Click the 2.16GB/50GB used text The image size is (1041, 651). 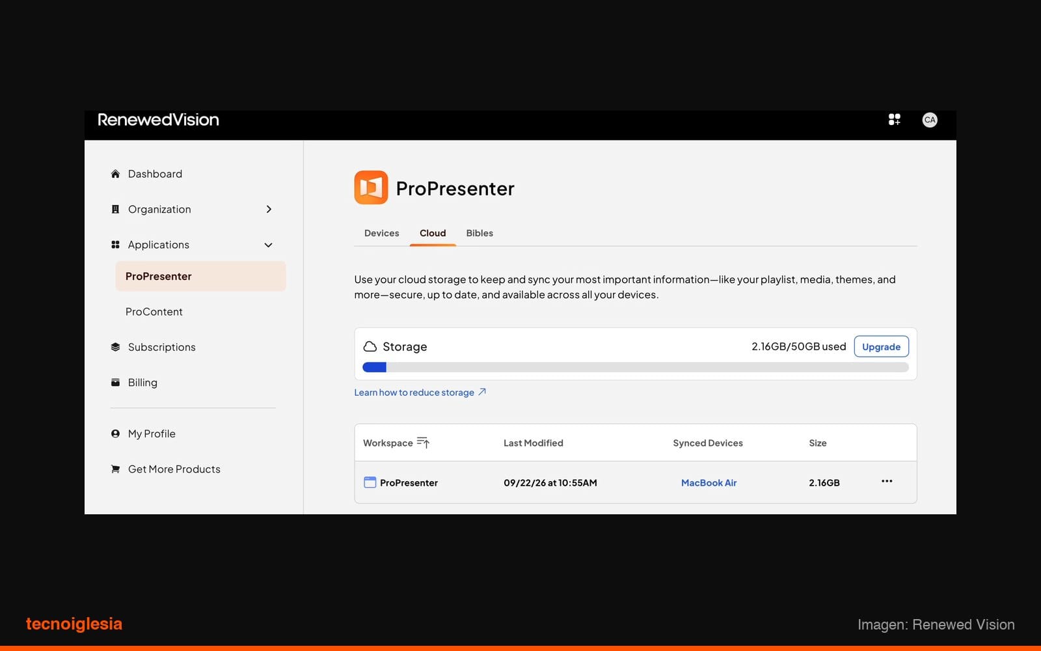pyautogui.click(x=798, y=346)
